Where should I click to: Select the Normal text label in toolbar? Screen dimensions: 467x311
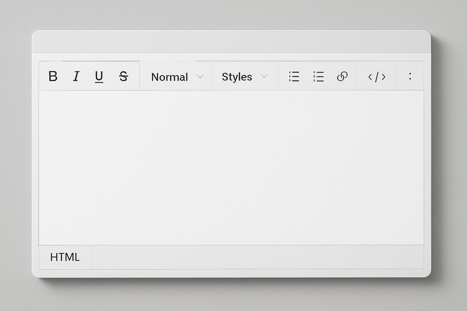click(x=169, y=77)
